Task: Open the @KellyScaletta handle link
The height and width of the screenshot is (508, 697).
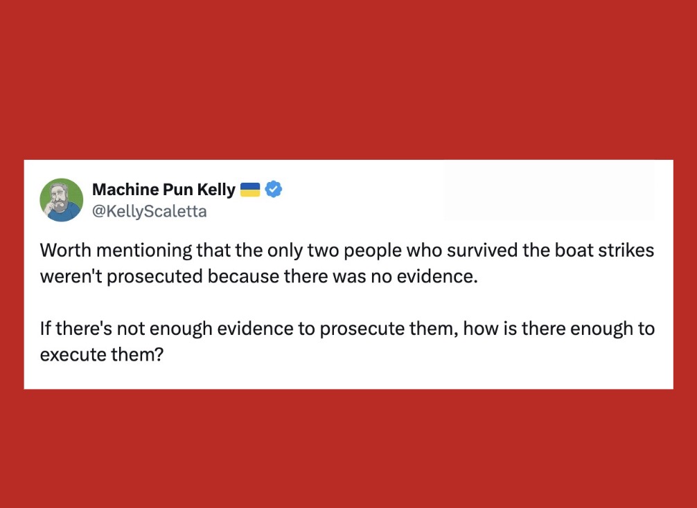Action: point(149,211)
